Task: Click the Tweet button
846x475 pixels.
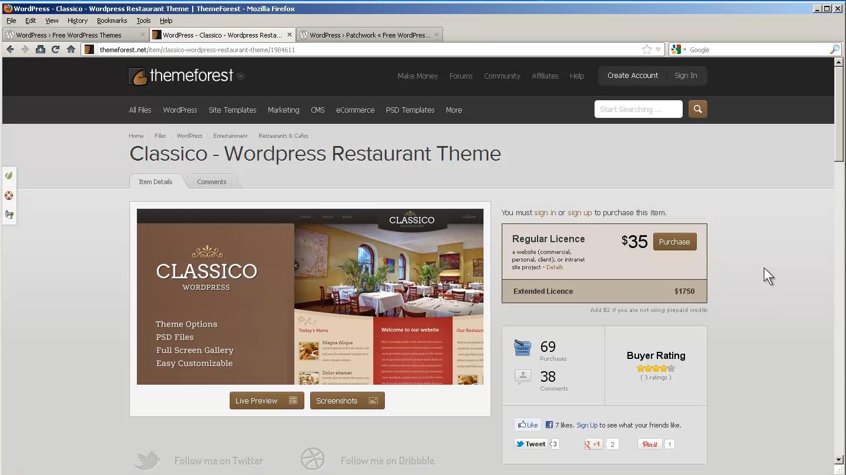Action: pos(531,444)
